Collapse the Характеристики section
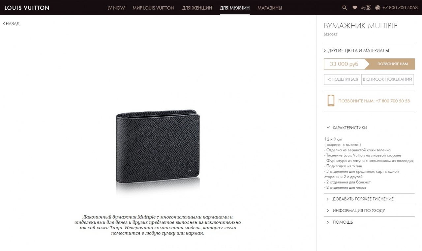 tap(369, 128)
